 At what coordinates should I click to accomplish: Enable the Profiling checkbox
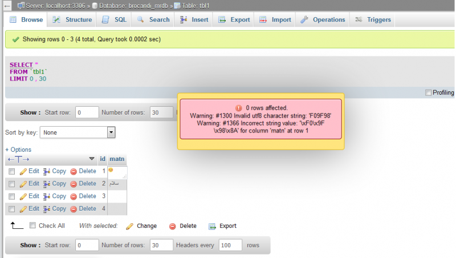click(429, 92)
